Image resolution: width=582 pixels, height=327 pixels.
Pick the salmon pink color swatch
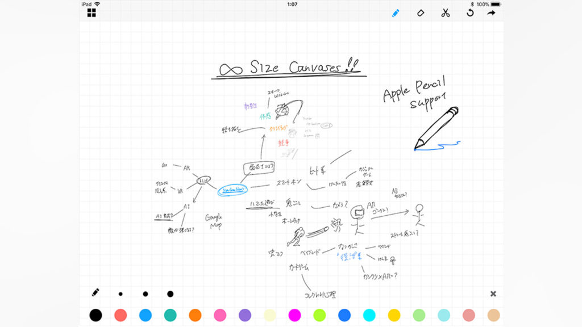pyautogui.click(x=469, y=315)
